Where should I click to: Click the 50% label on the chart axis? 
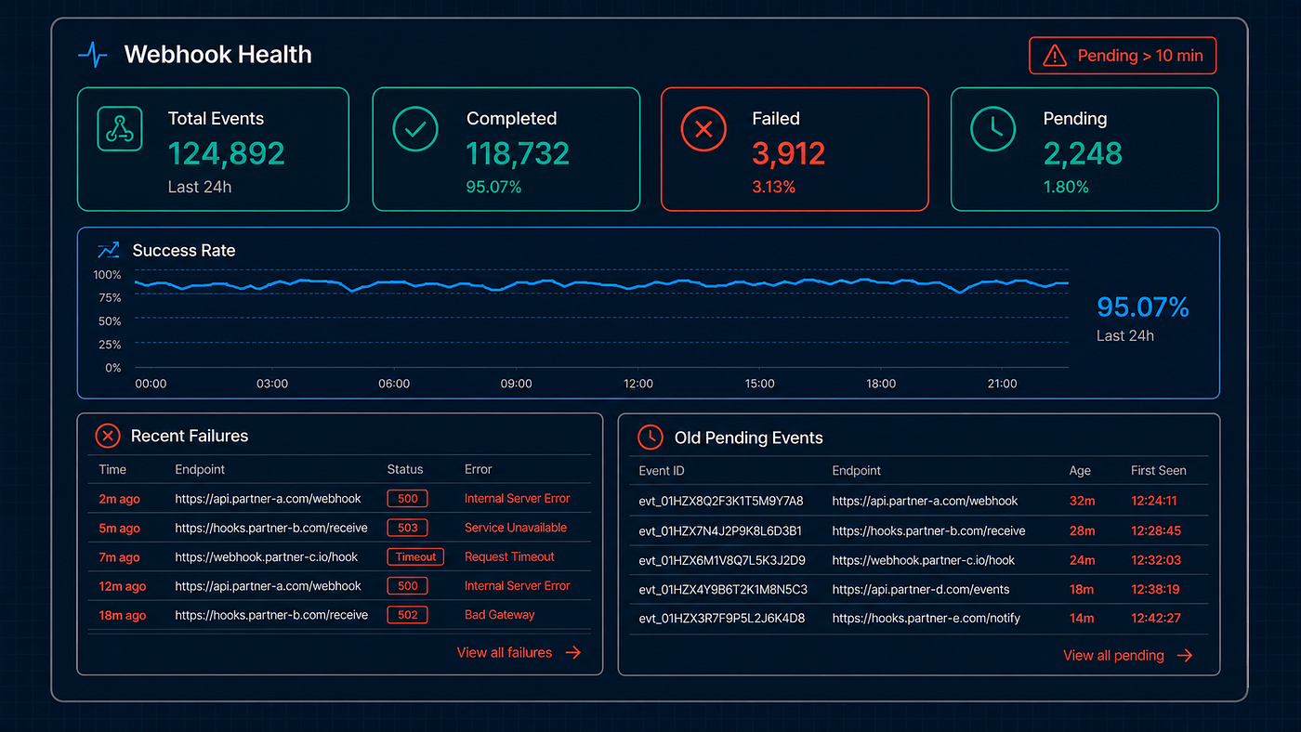click(110, 321)
